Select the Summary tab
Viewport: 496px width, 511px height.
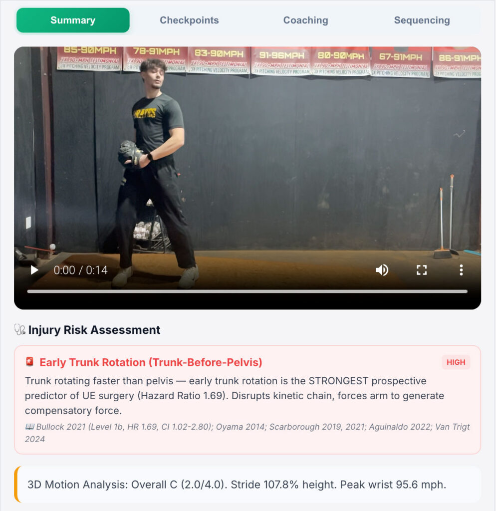73,20
